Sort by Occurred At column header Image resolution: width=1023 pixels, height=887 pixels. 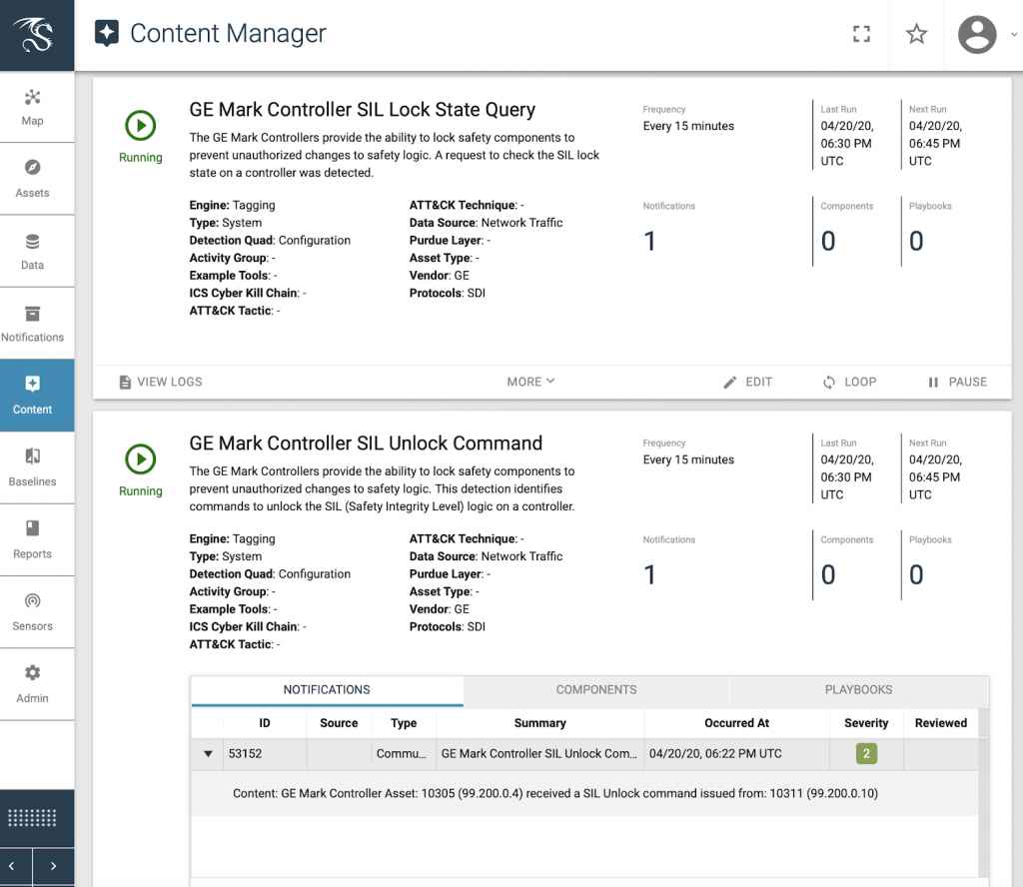(x=736, y=723)
